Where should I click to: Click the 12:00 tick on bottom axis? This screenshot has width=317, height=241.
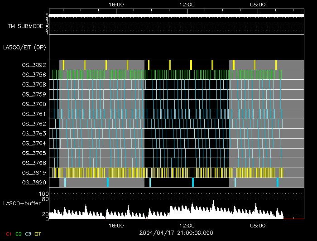(187, 225)
